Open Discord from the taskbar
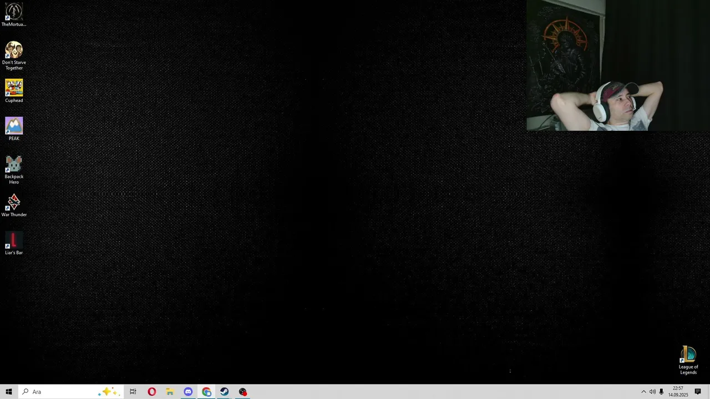Screen dimensions: 710x399 click(188, 392)
